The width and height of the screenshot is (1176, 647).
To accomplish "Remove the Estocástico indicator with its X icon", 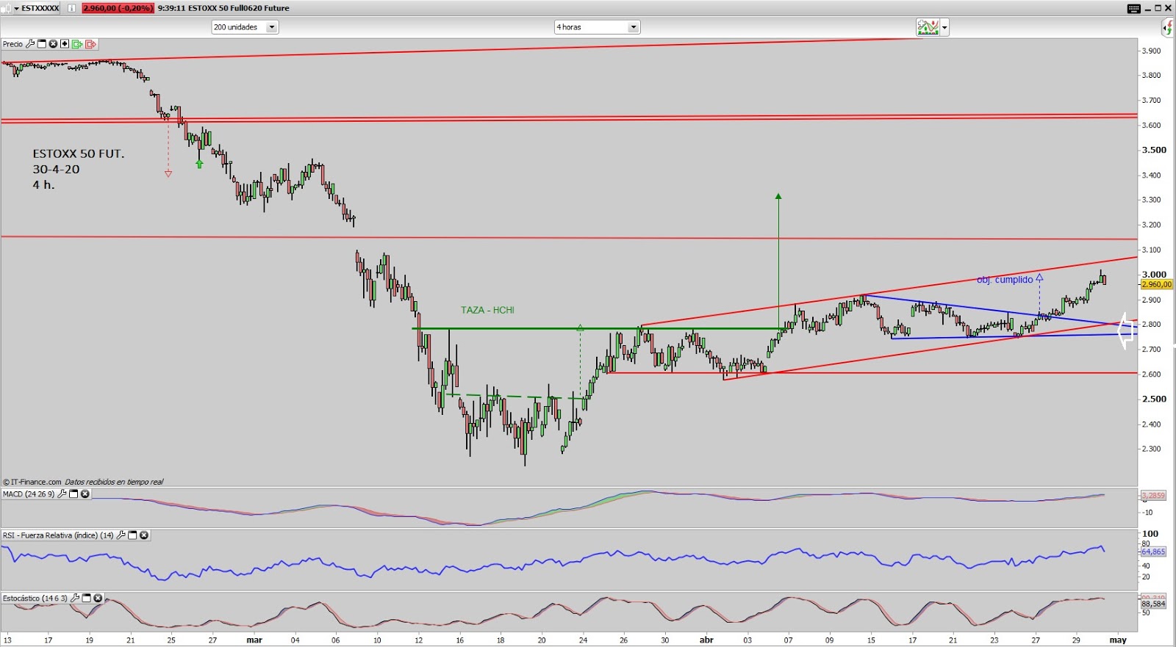I will point(98,599).
